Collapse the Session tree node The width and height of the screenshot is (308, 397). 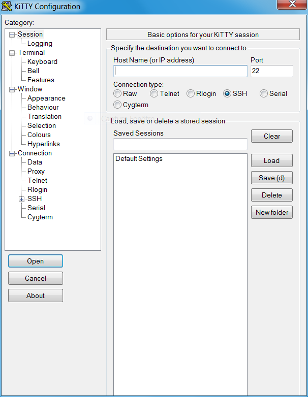(12, 35)
